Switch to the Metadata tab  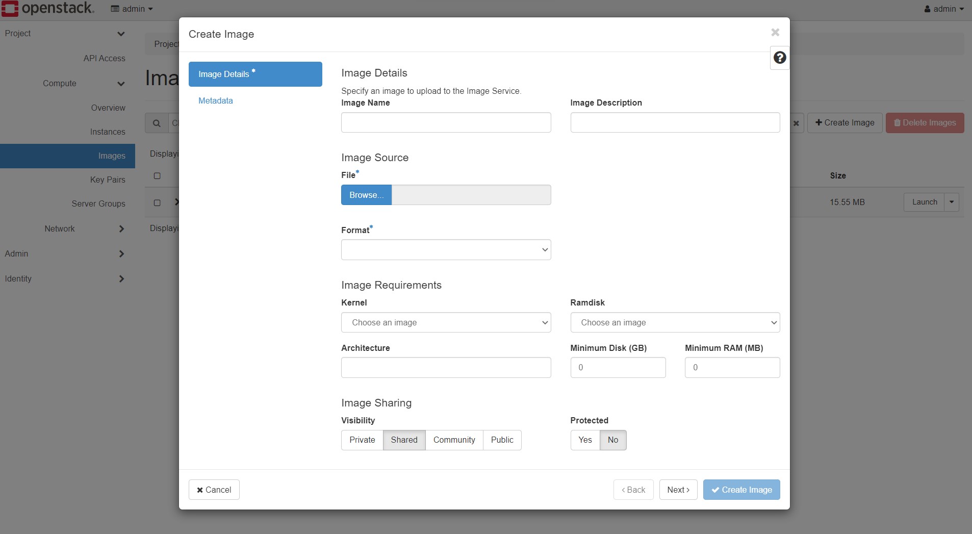[216, 100]
